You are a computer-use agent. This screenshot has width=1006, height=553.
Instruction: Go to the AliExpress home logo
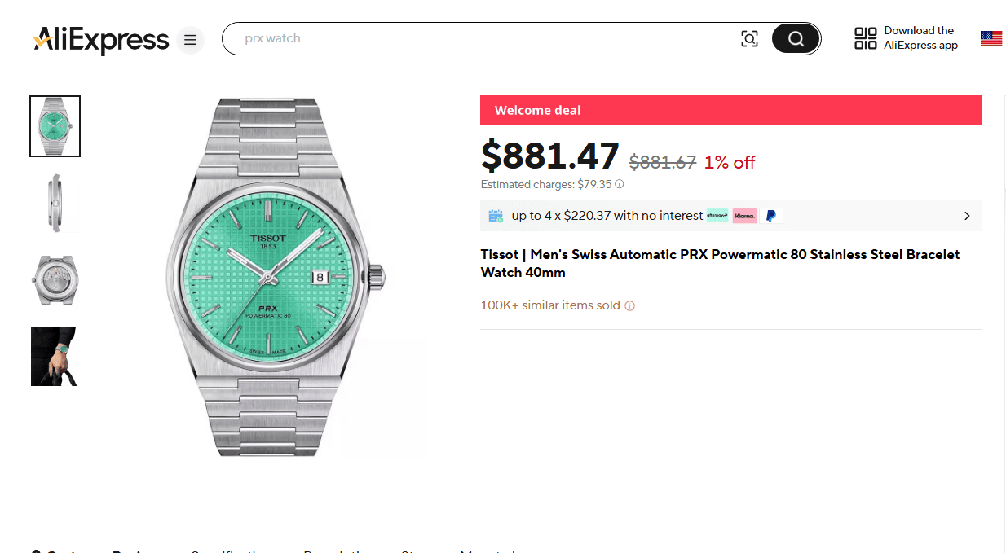pos(101,39)
